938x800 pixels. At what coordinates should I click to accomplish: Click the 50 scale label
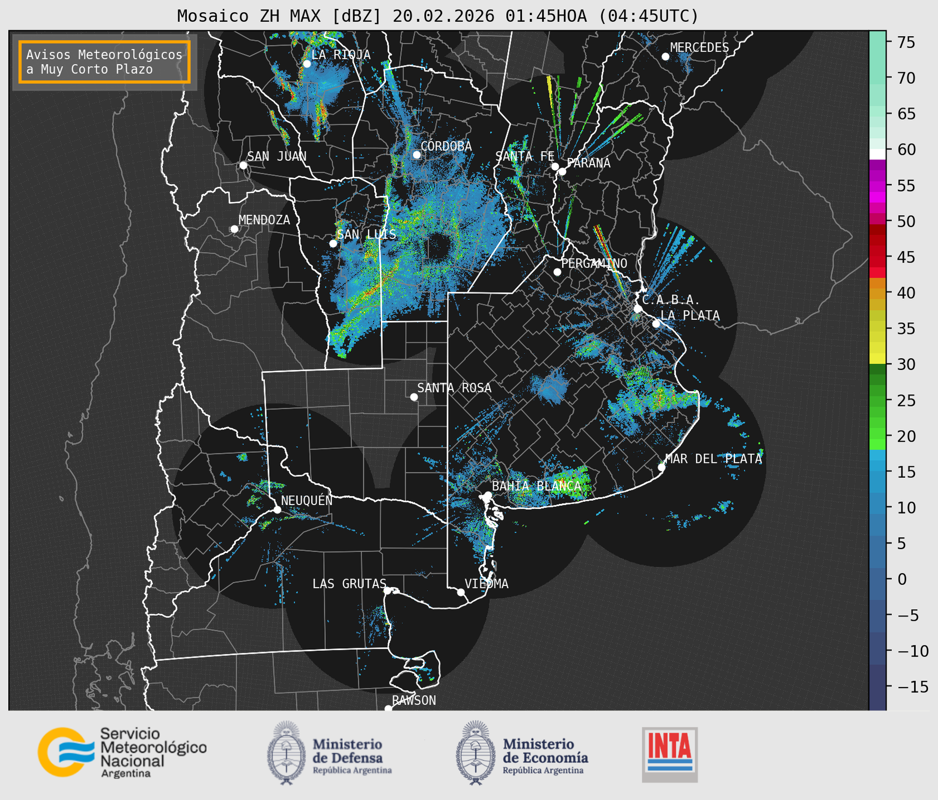tap(905, 221)
